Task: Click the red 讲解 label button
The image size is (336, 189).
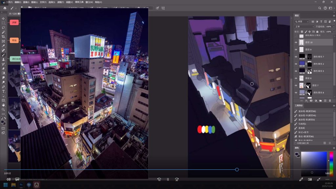Action: click(x=14, y=23)
